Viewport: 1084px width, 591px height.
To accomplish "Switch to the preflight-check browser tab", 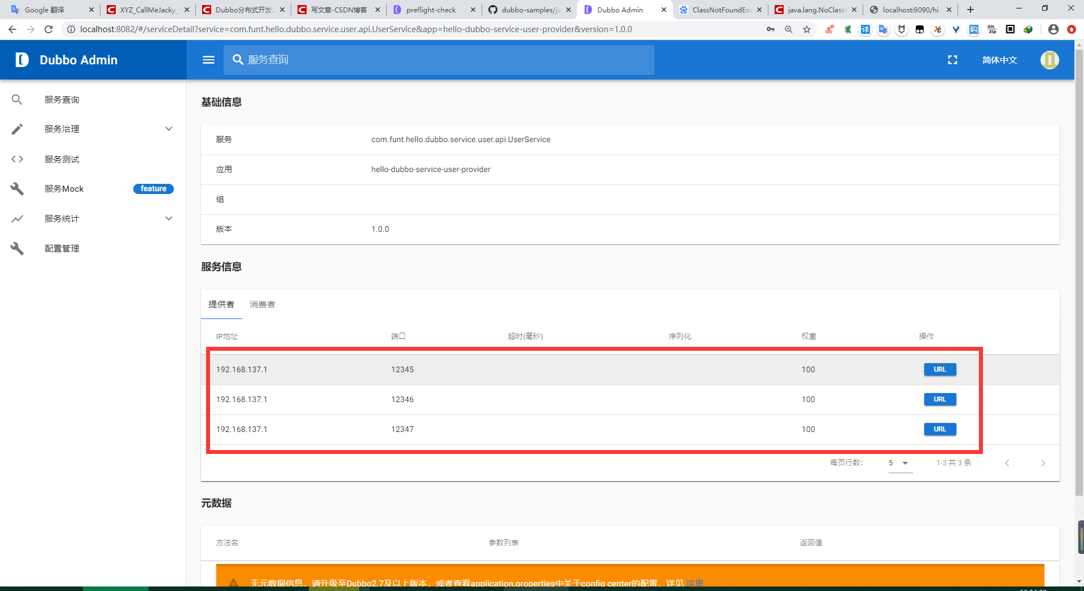I will (x=434, y=10).
